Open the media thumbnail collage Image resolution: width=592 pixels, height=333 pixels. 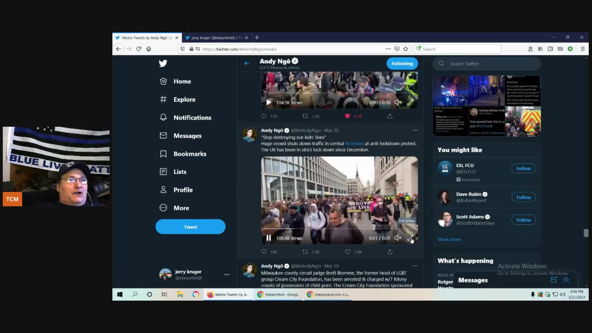point(487,105)
